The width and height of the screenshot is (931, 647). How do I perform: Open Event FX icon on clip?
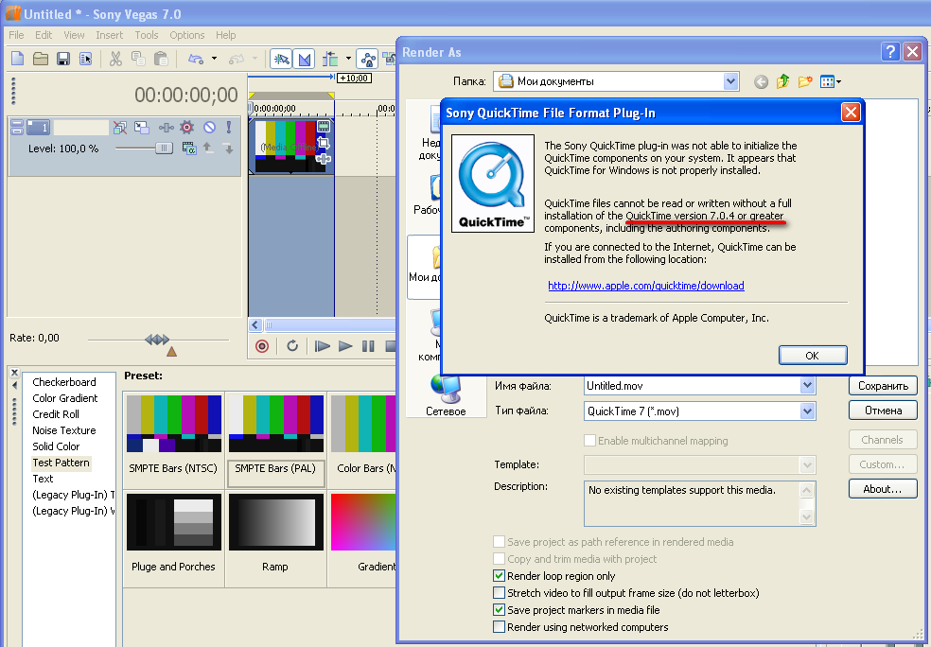tap(324, 159)
